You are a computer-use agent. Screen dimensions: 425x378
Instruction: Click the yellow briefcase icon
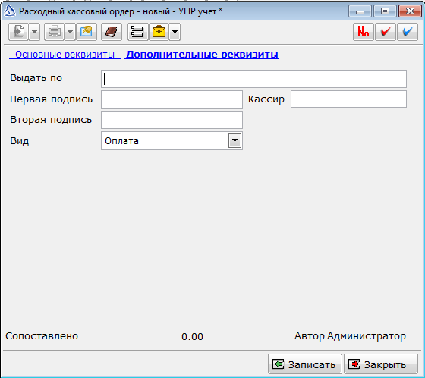159,32
